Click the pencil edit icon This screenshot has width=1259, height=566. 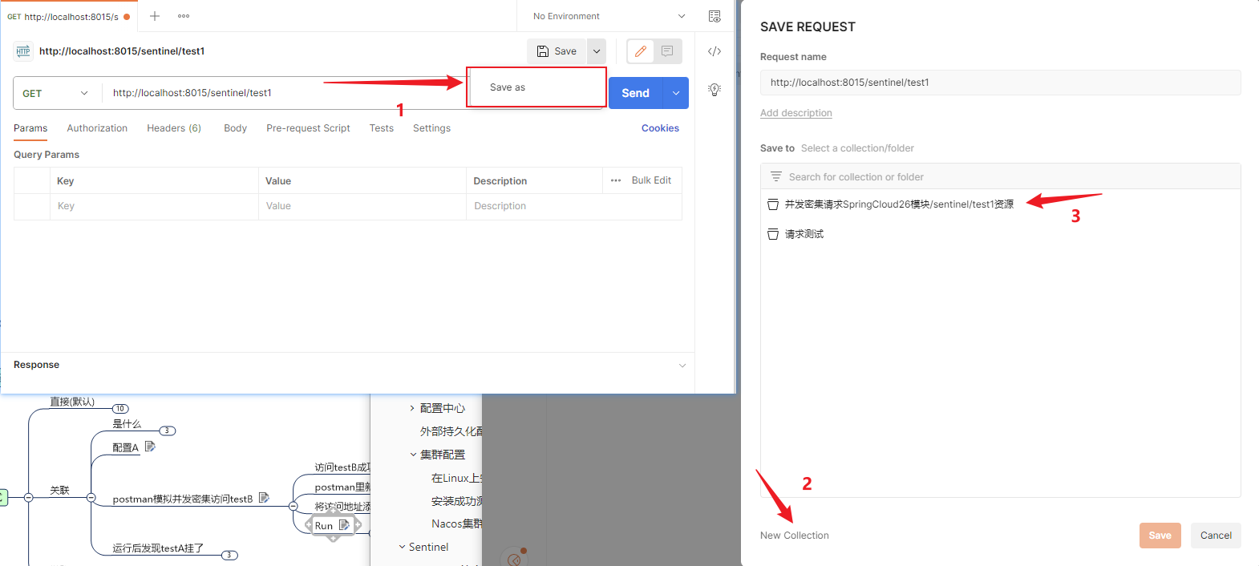(641, 51)
